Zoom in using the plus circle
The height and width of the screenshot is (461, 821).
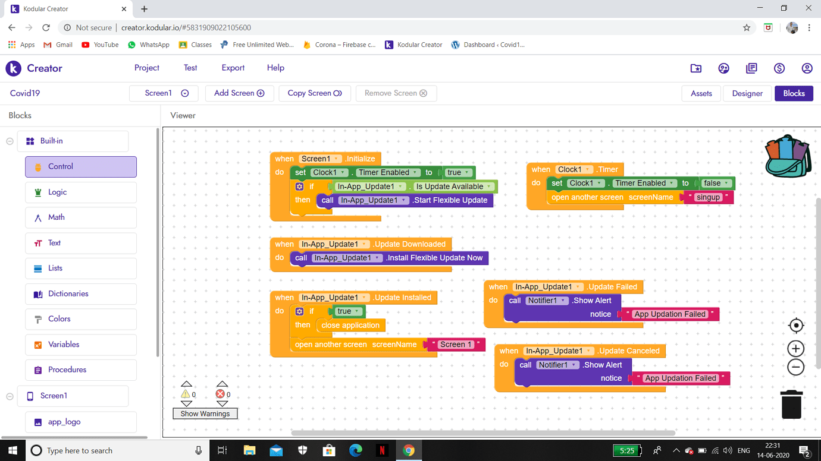[796, 349]
